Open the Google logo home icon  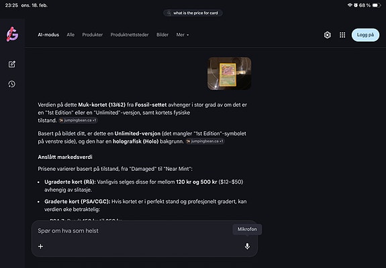pos(12,34)
